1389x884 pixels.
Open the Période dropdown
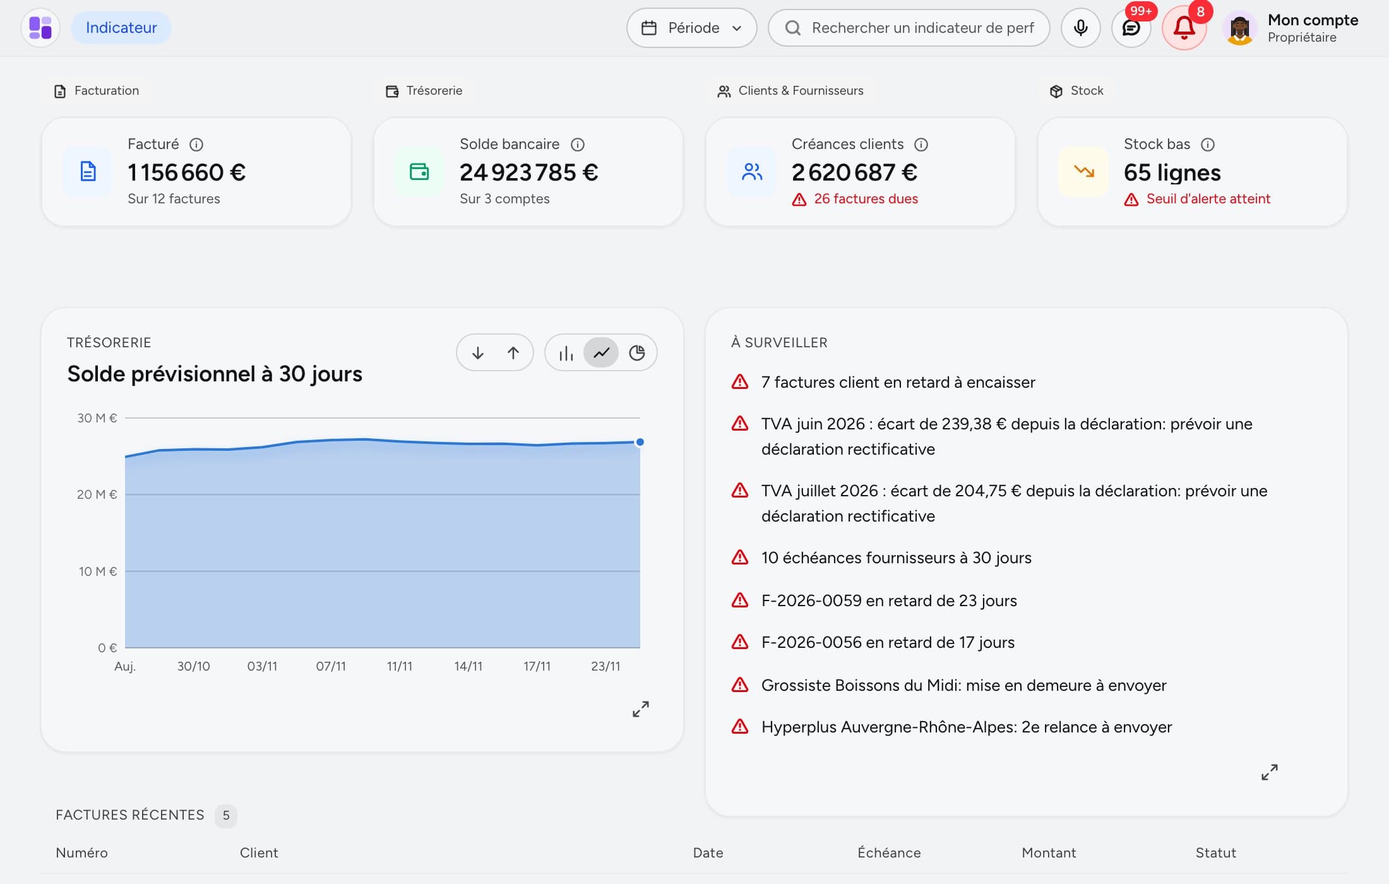point(691,28)
